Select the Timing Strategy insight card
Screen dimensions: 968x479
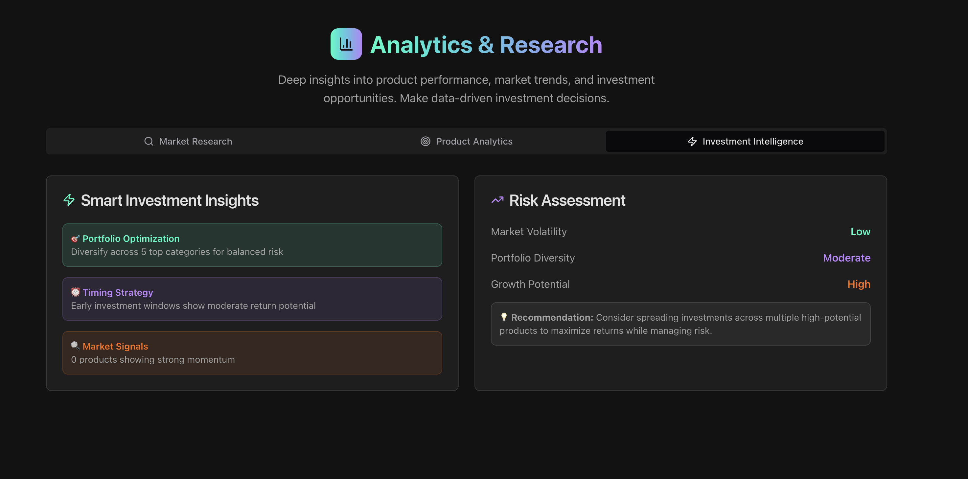[252, 299]
